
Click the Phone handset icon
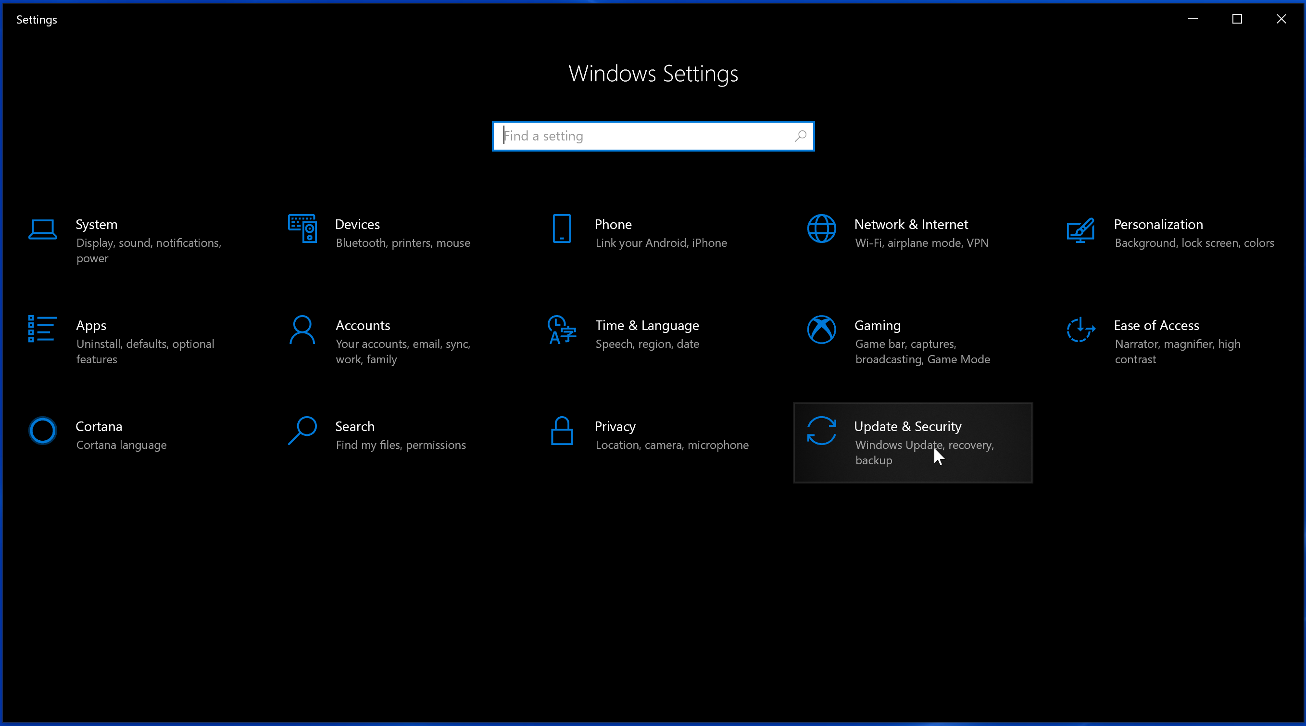562,229
